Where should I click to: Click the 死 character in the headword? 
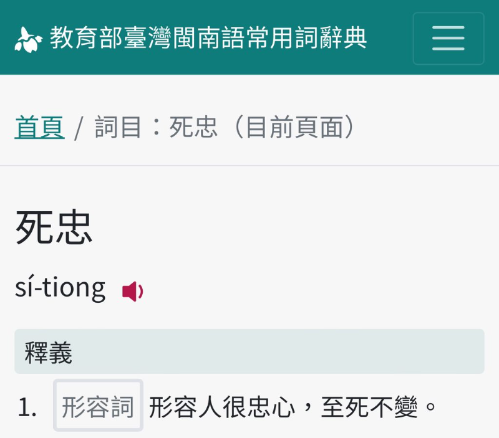[34, 227]
